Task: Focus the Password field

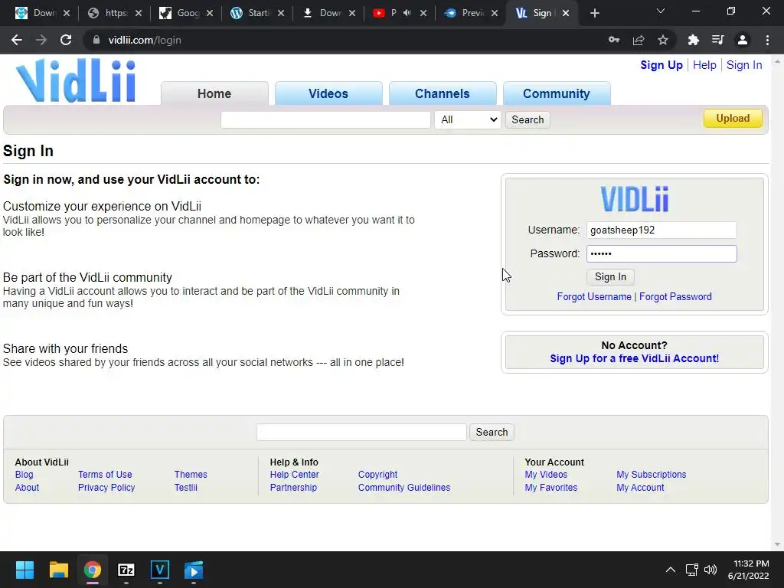Action: [x=661, y=253]
